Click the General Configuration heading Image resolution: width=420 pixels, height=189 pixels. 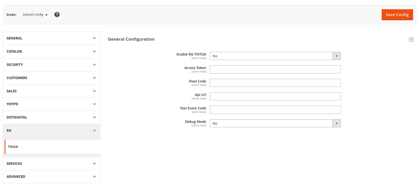(x=131, y=39)
